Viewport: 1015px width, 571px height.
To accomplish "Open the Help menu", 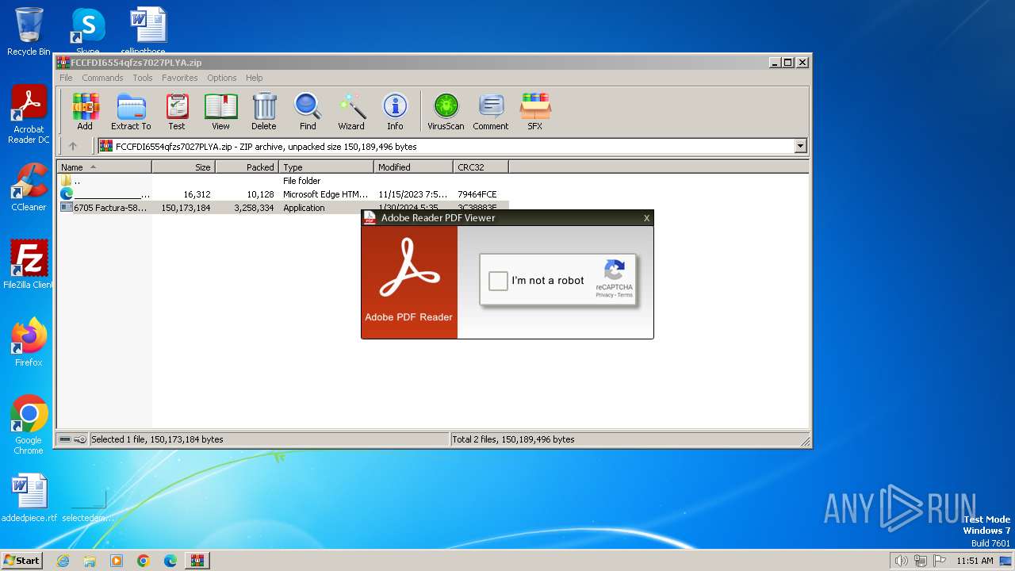I will tap(254, 78).
